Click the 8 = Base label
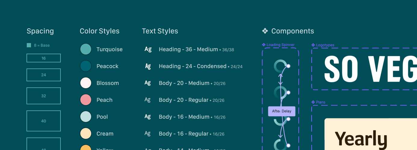 pos(42,45)
